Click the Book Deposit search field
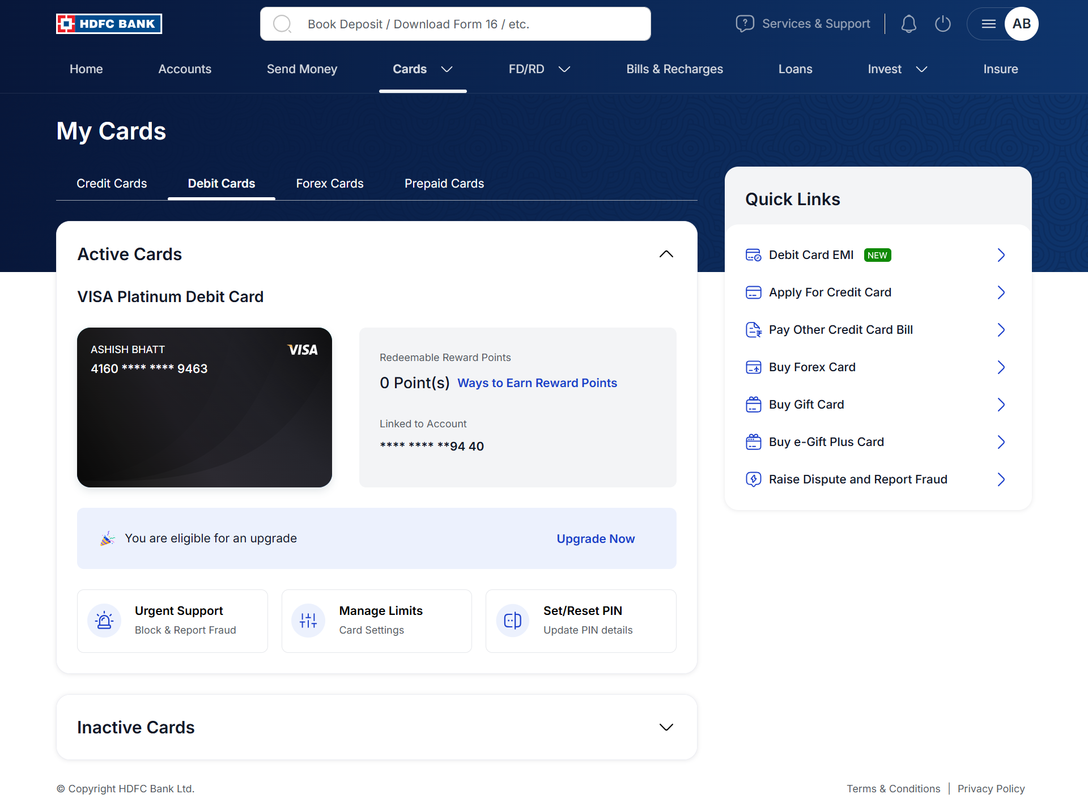 456,24
